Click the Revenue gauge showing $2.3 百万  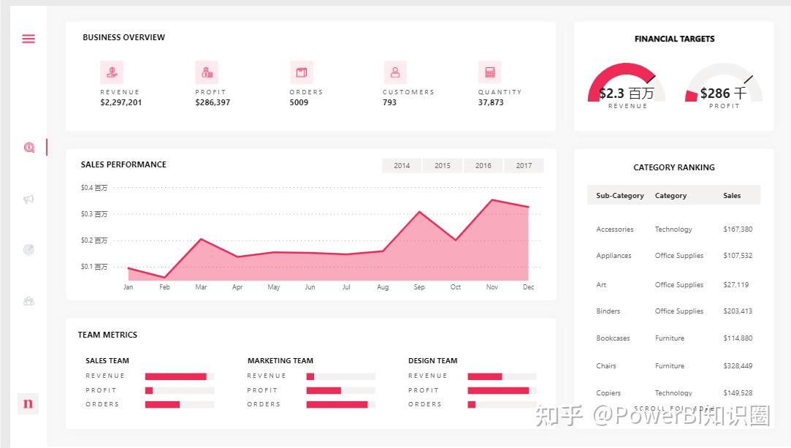click(x=627, y=88)
